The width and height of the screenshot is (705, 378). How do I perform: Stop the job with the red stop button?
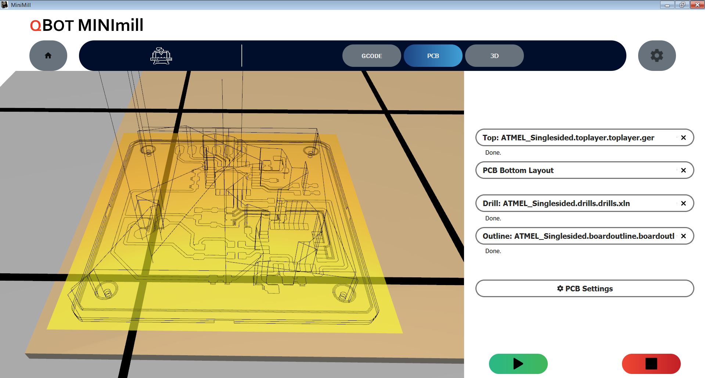click(651, 364)
